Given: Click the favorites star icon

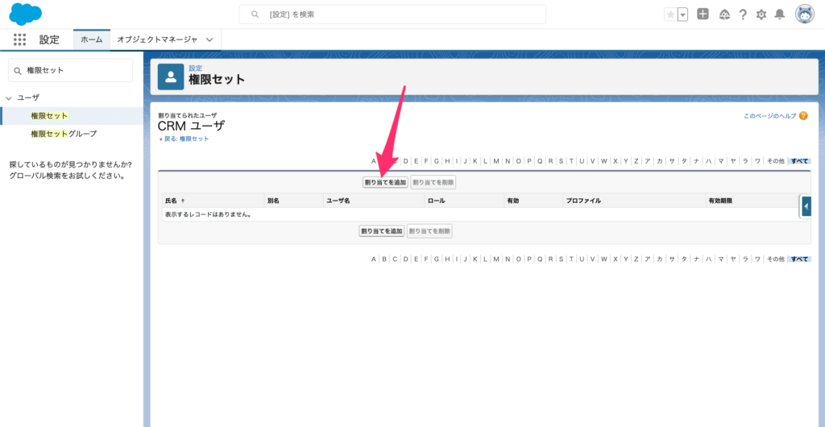Looking at the screenshot, I should point(670,15).
